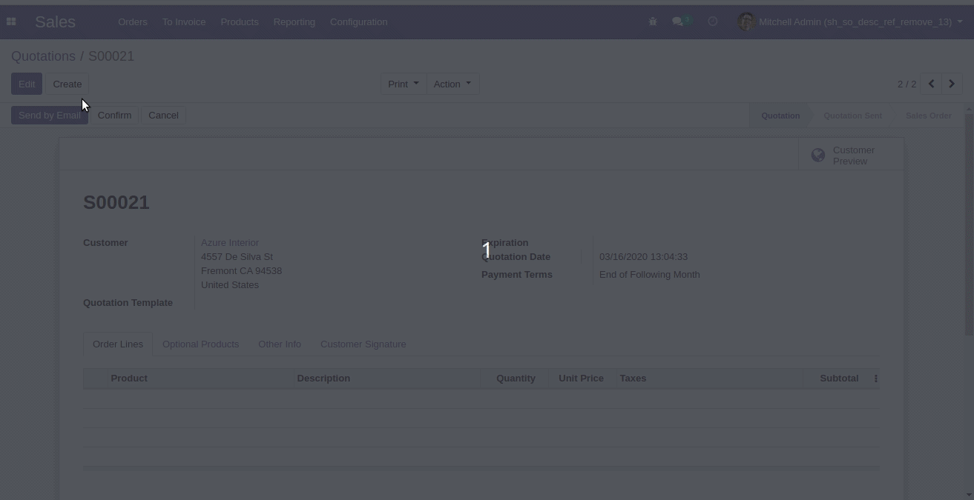Viewport: 974px width, 500px height.
Task: Switch to Customer Signature tab
Action: tap(363, 344)
